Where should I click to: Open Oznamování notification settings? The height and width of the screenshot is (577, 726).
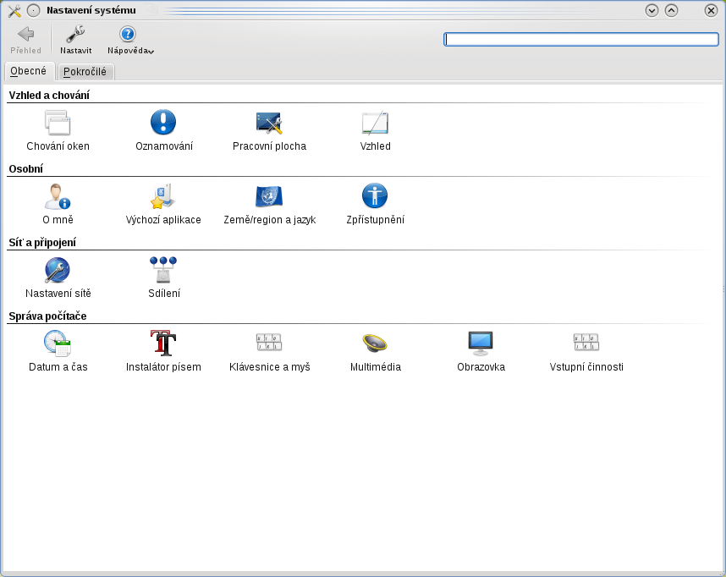click(163, 124)
